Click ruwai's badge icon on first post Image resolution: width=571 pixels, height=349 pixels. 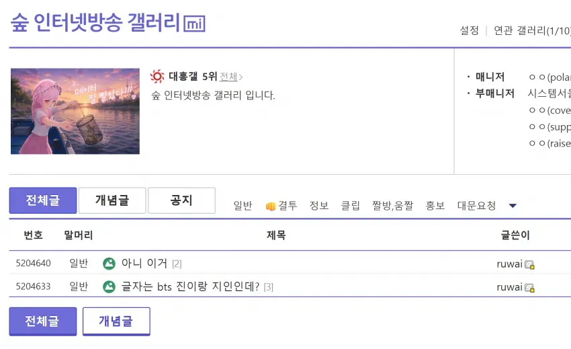pos(529,265)
